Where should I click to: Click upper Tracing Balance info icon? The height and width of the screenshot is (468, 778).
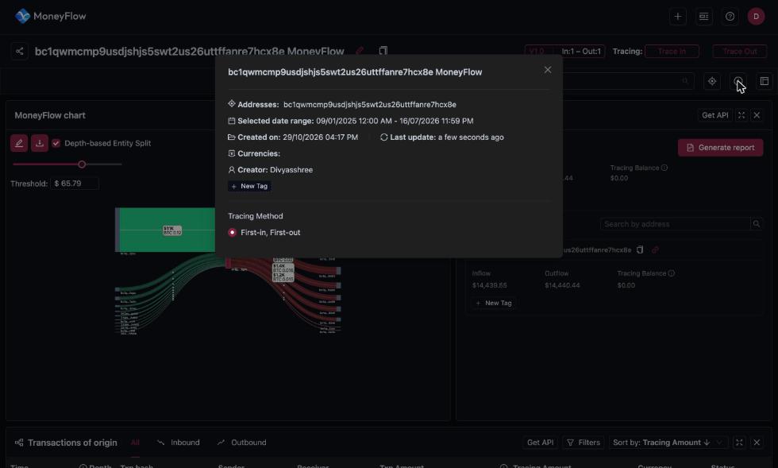[x=664, y=168]
